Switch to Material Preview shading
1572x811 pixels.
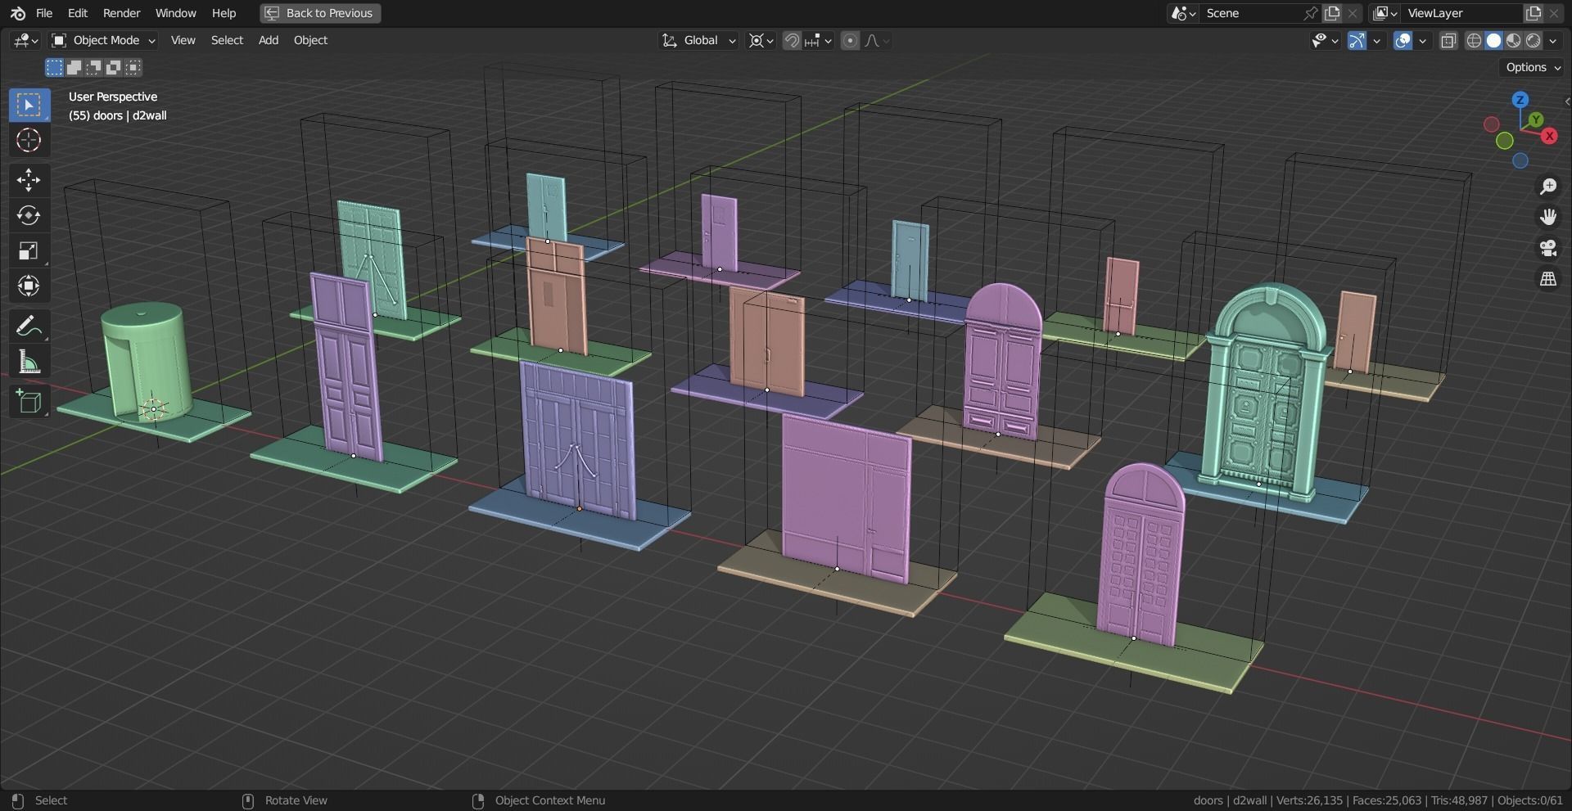1514,40
